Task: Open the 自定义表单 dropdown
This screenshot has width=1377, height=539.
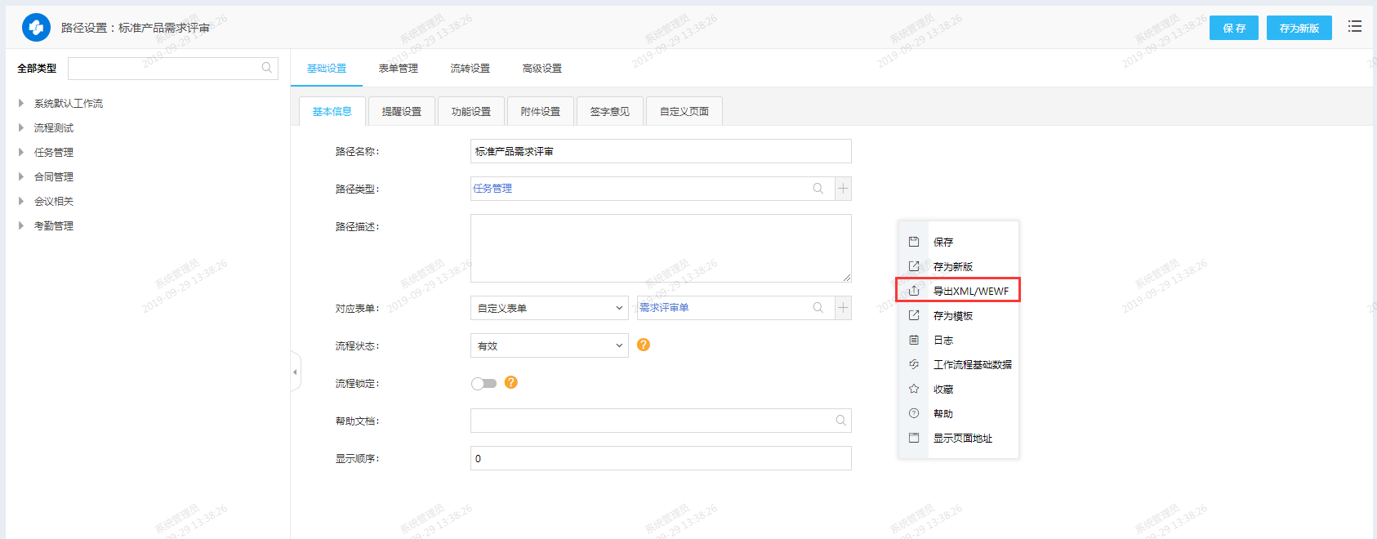Action: pyautogui.click(x=549, y=308)
